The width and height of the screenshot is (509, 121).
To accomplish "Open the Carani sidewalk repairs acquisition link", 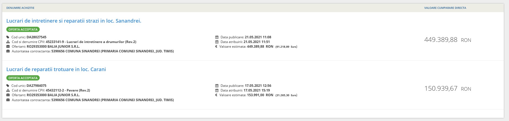I will (x=56, y=69).
